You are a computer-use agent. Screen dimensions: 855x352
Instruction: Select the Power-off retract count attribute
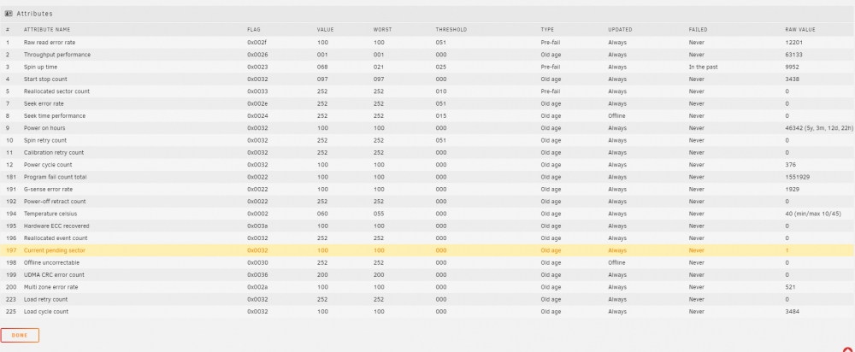tap(54, 201)
